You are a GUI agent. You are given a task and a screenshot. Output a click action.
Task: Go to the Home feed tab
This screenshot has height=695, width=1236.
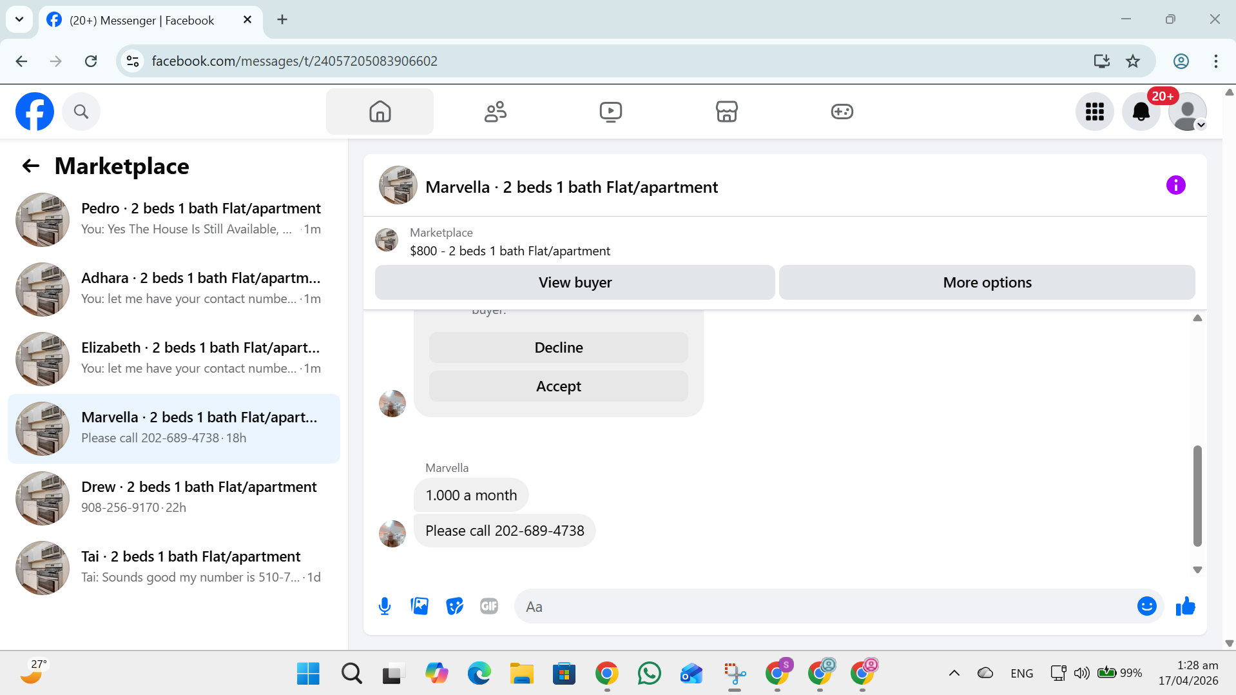pos(380,112)
